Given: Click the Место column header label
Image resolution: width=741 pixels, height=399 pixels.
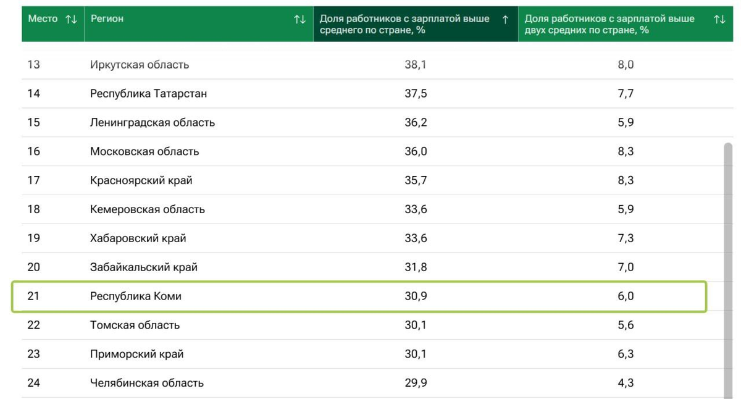Looking at the screenshot, I should tap(43, 19).
